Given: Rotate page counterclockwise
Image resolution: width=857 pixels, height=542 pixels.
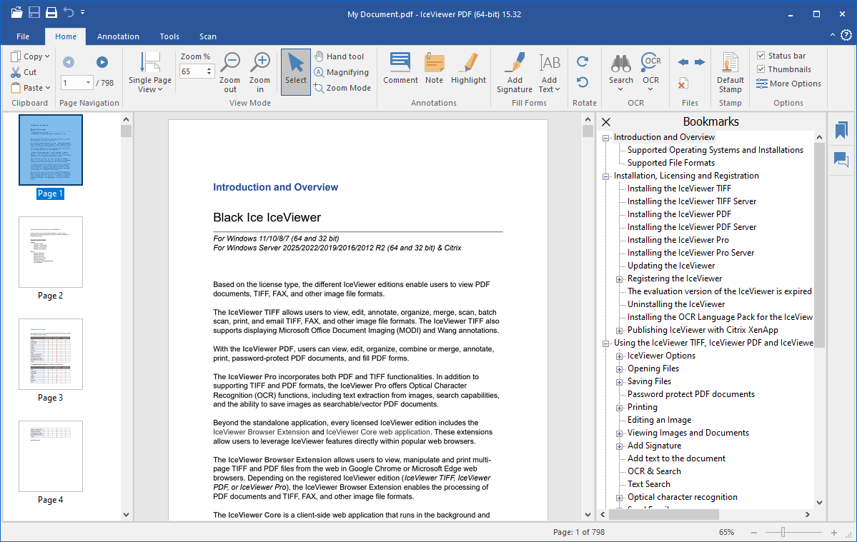Looking at the screenshot, I should coord(583,82).
